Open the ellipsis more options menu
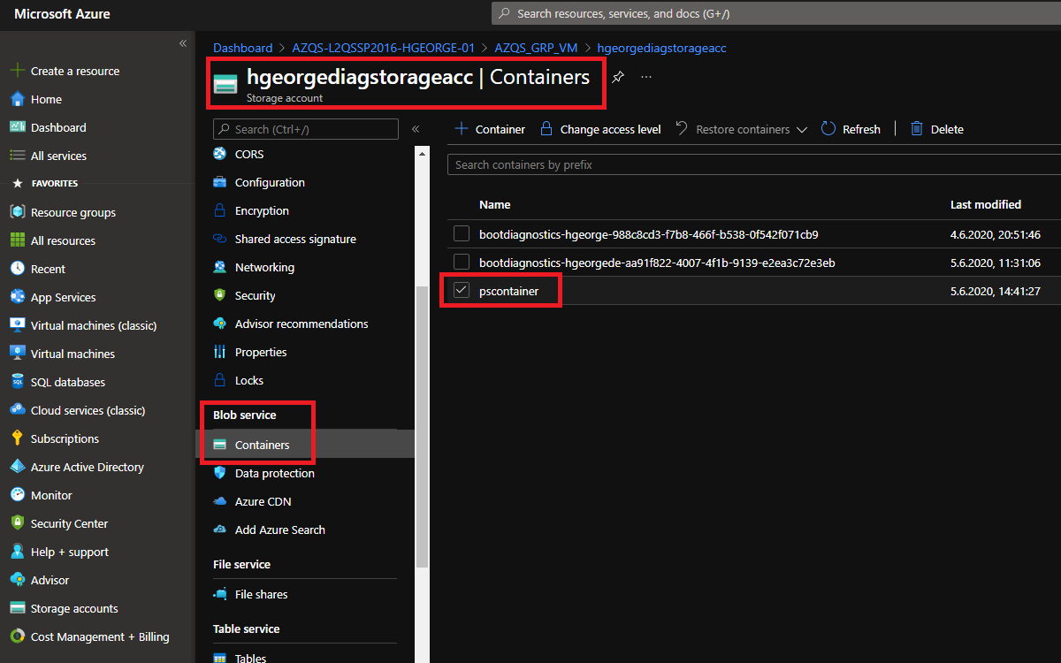1061x663 pixels. tap(646, 77)
